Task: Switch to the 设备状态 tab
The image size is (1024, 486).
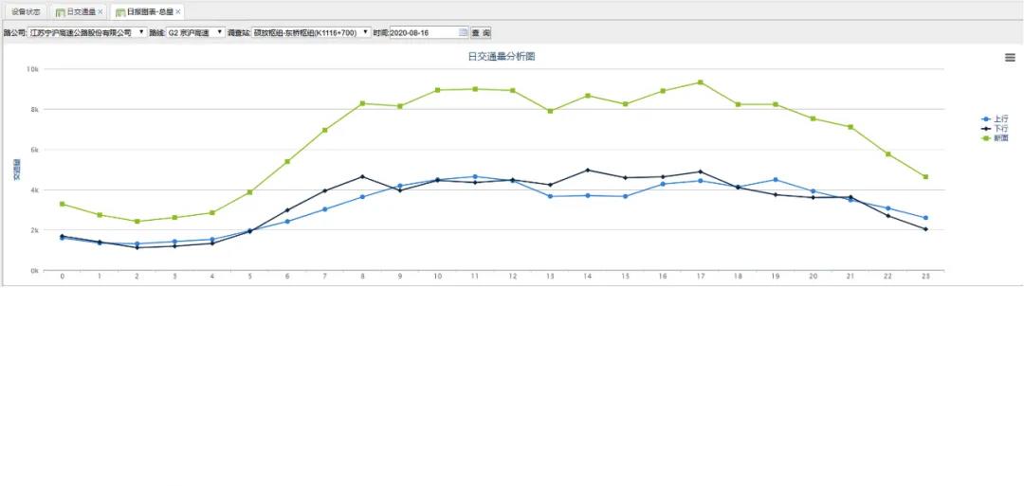Action: 26,12
